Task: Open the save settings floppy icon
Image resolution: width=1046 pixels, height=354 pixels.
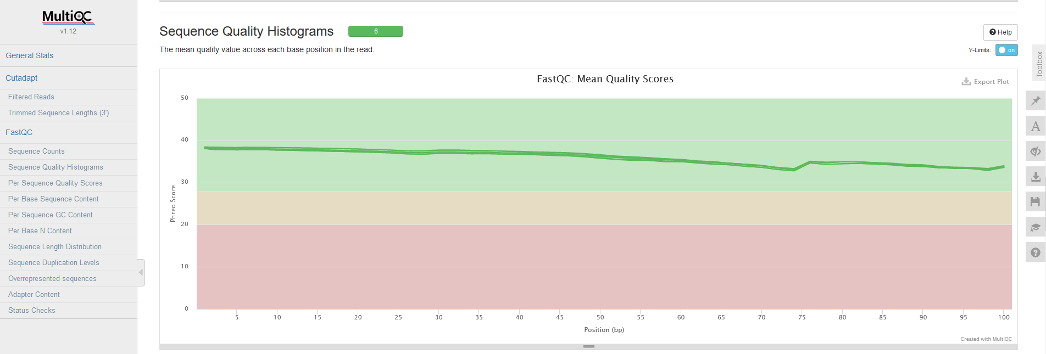Action: tap(1035, 202)
